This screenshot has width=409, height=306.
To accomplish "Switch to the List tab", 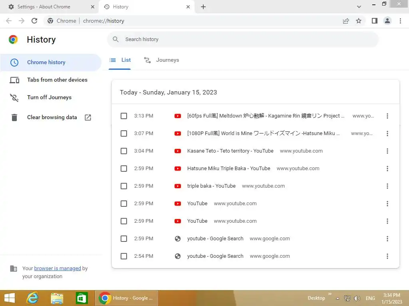I will pyautogui.click(x=120, y=60).
